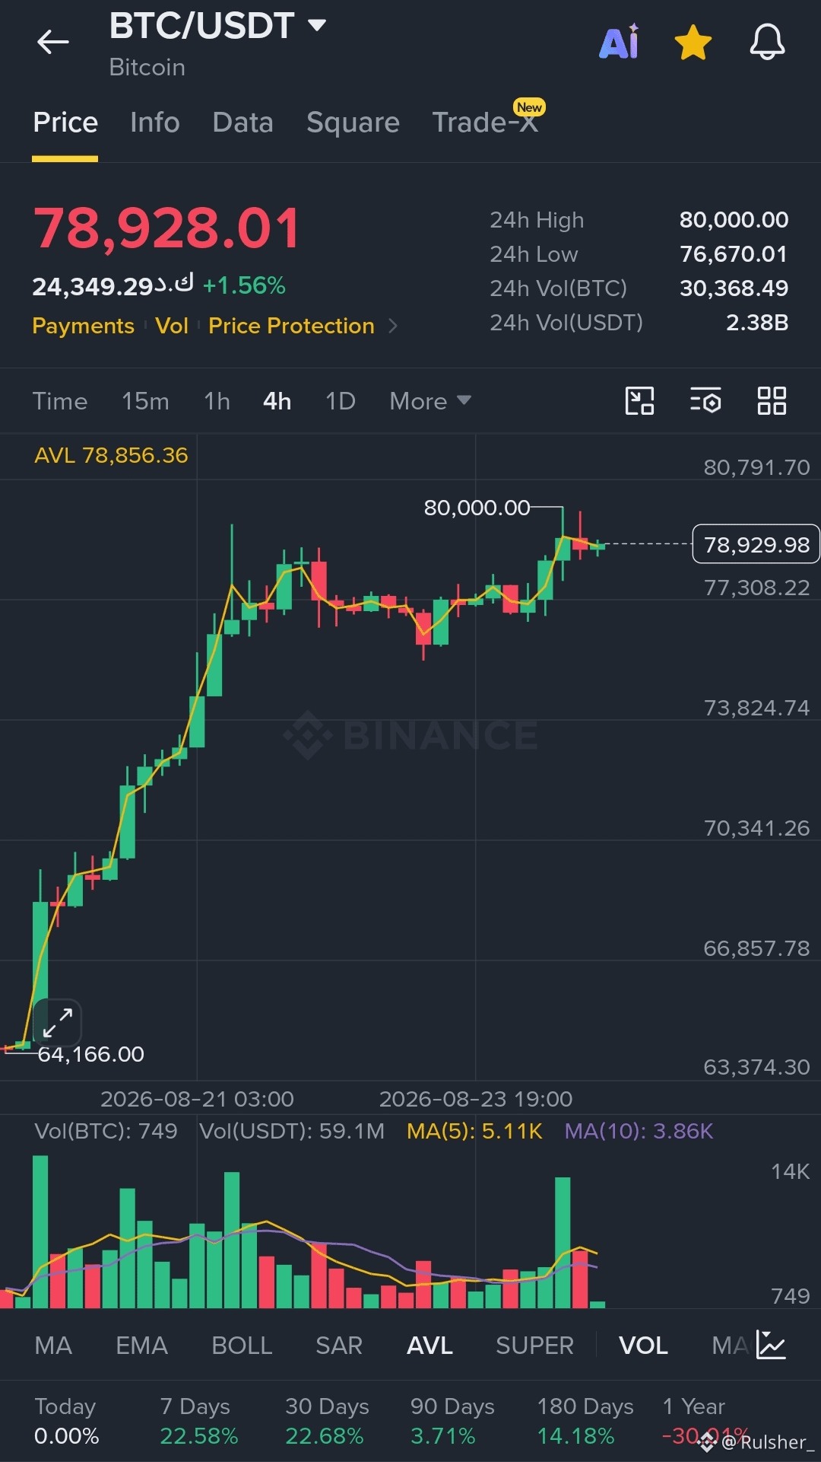This screenshot has width=821, height=1462.
Task: Tap the 7 Days 22.58% stat
Action: pos(198,1421)
